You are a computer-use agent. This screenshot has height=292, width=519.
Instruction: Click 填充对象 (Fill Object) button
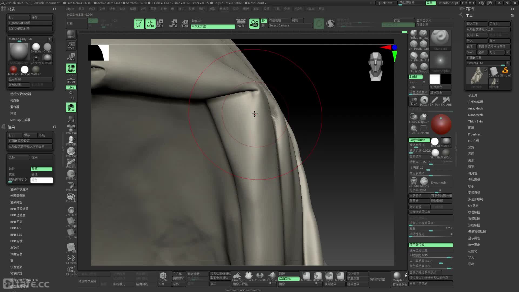coord(440,93)
